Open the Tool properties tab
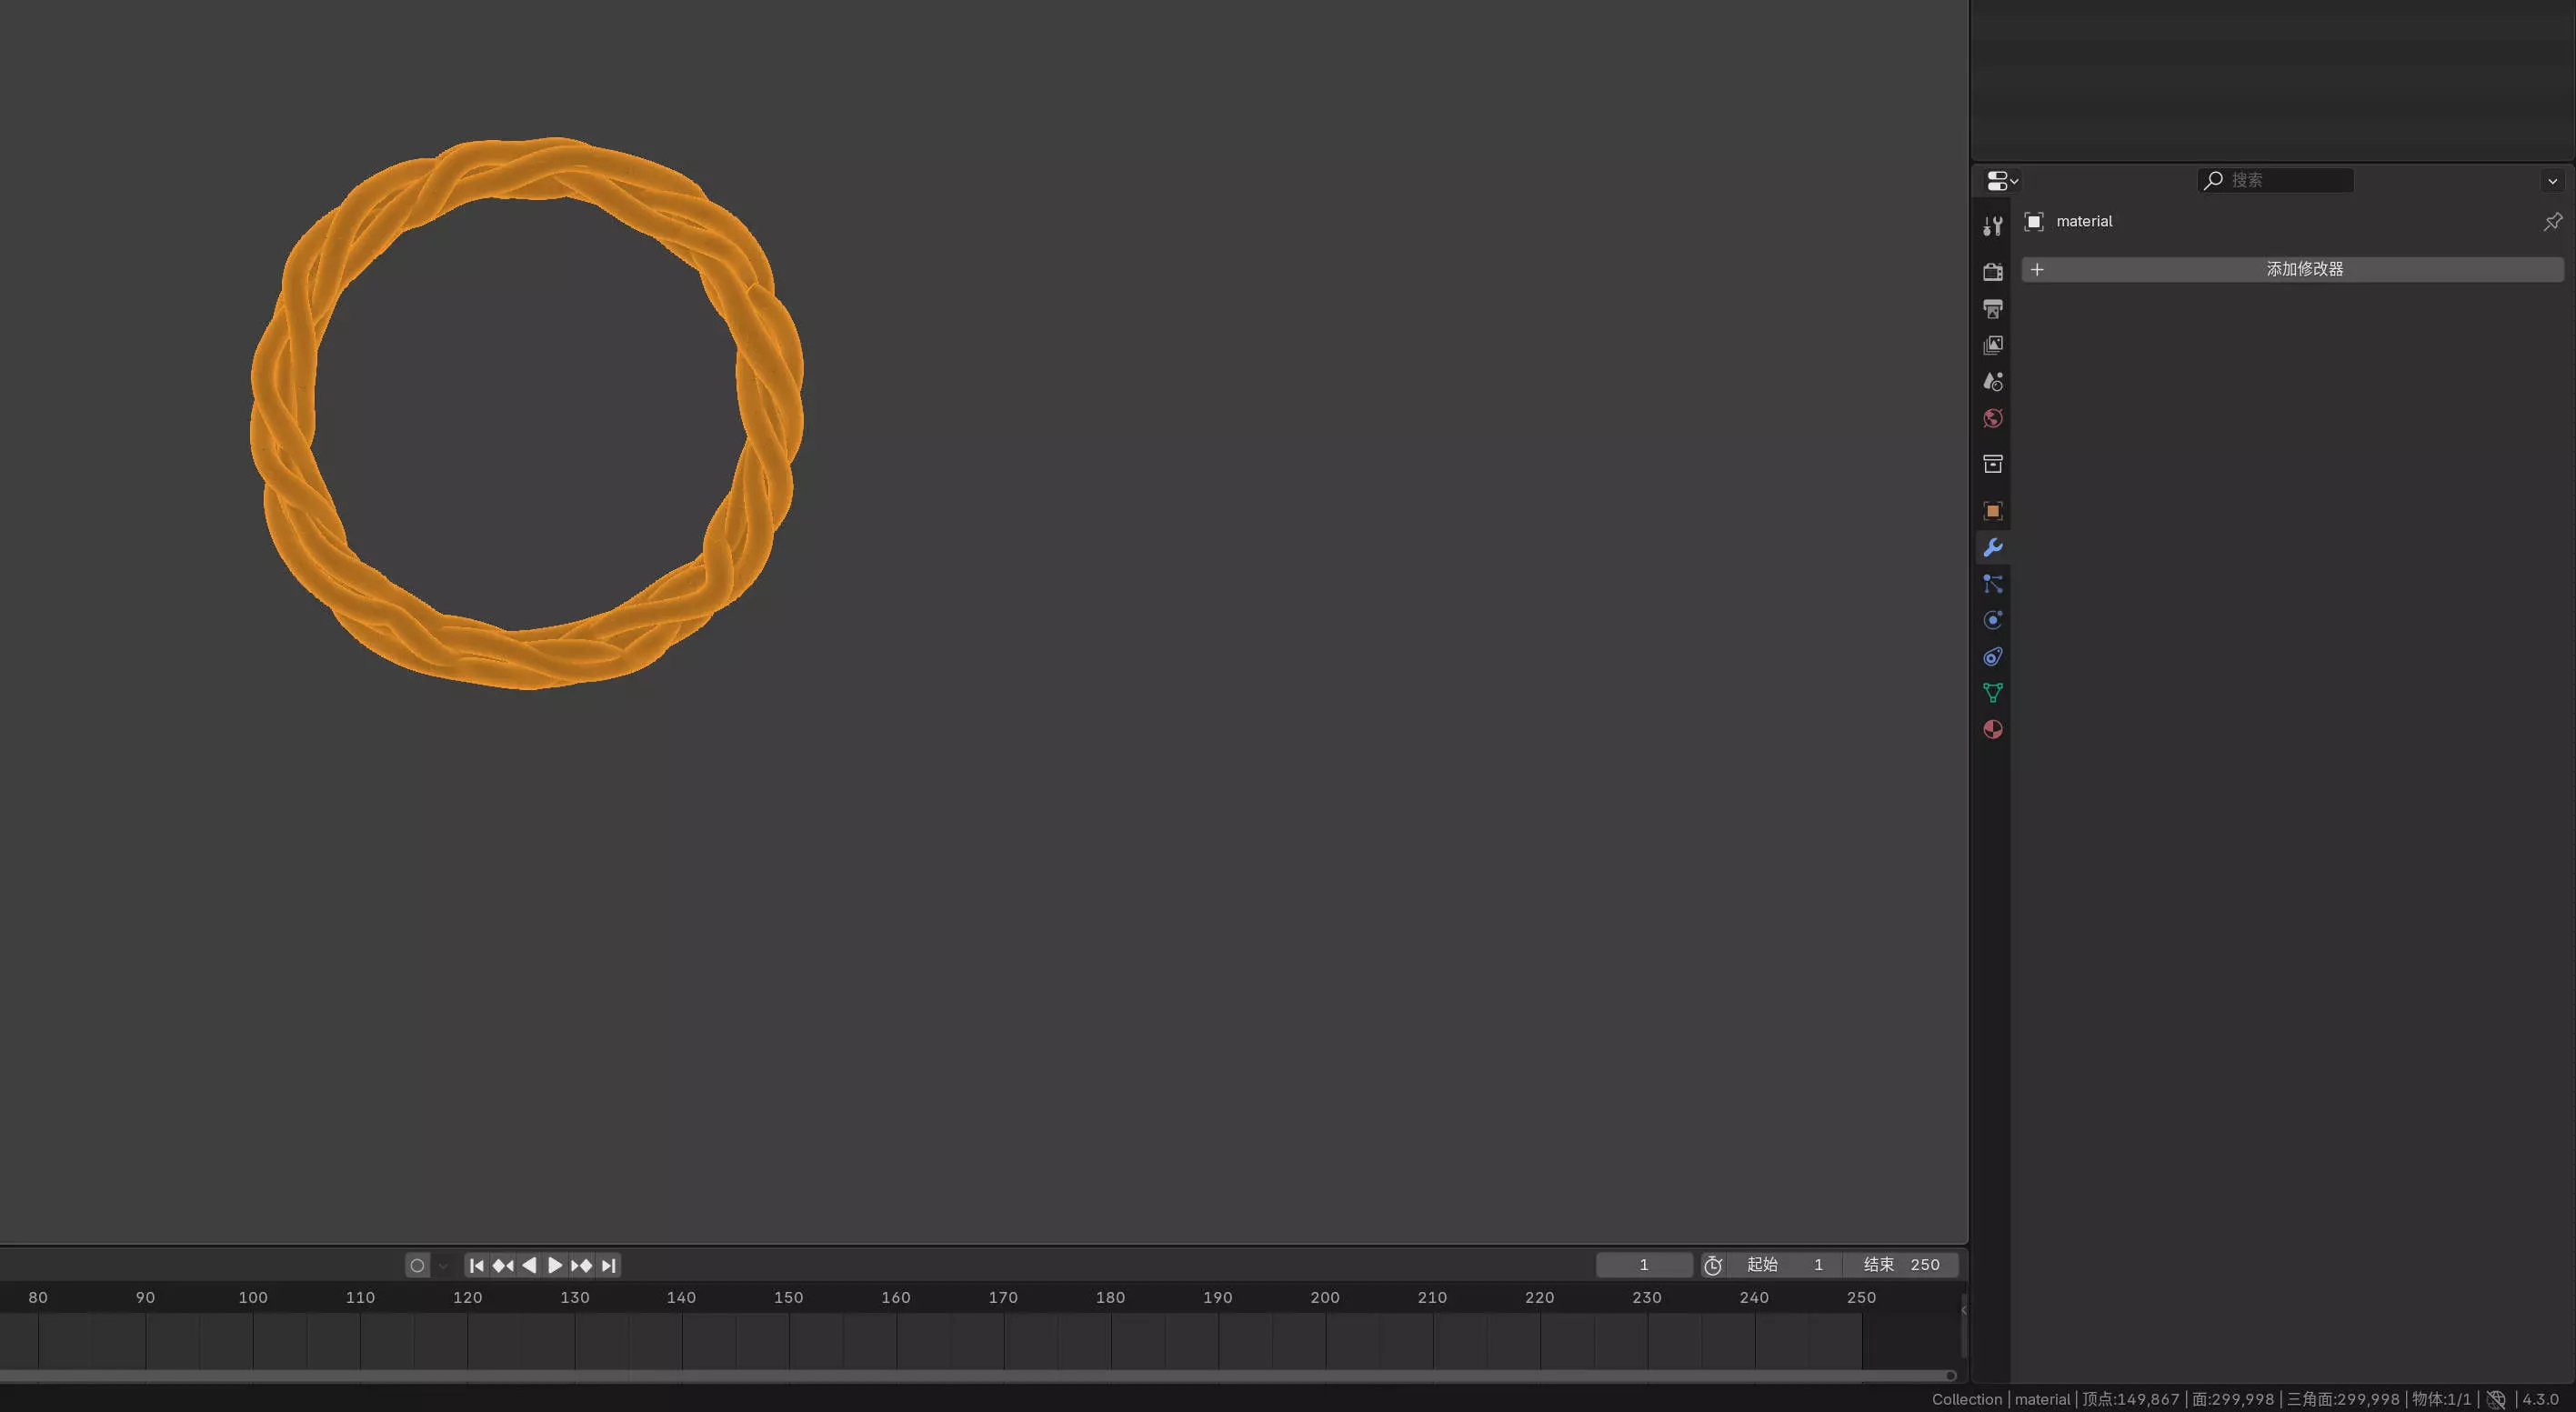 pos(1992,226)
